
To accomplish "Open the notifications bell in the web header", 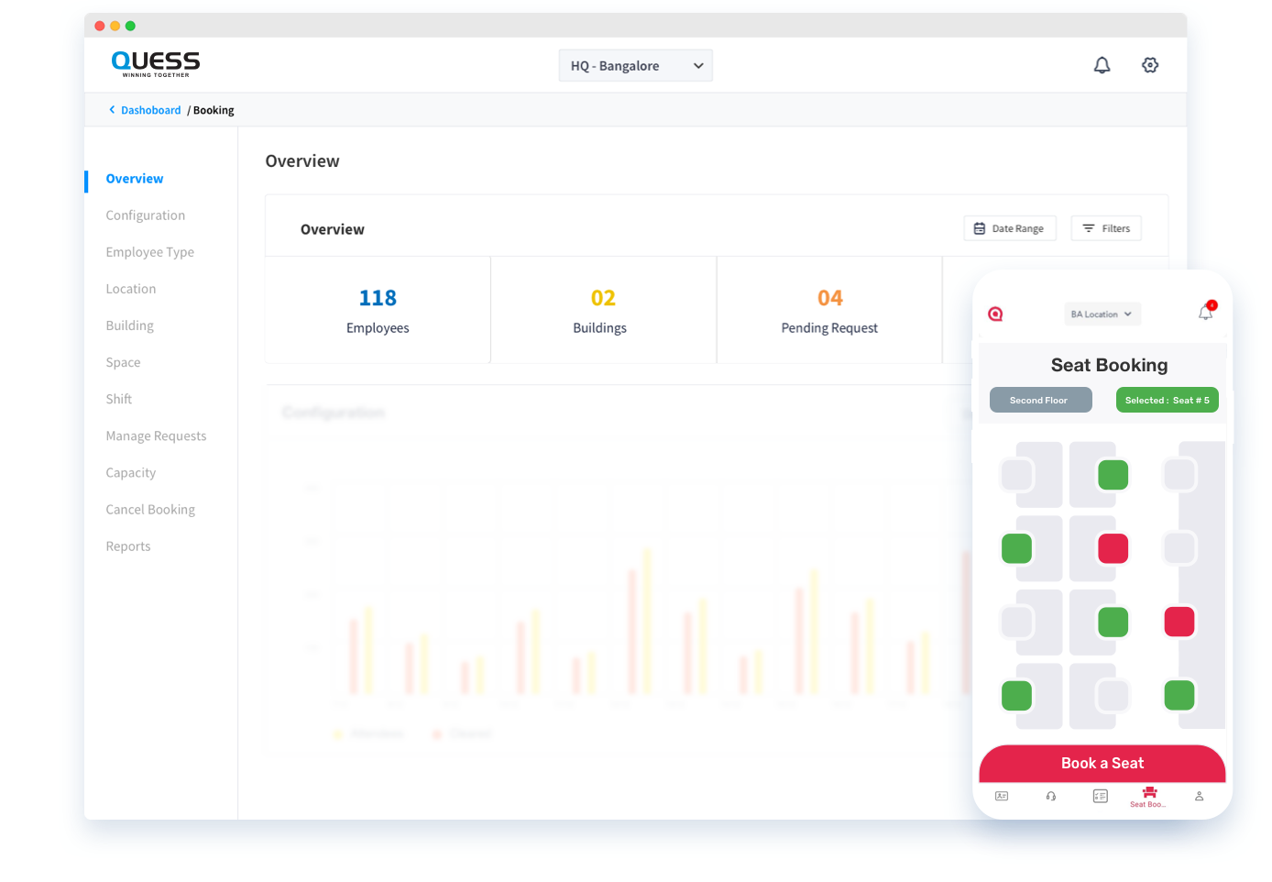I will (1102, 65).
